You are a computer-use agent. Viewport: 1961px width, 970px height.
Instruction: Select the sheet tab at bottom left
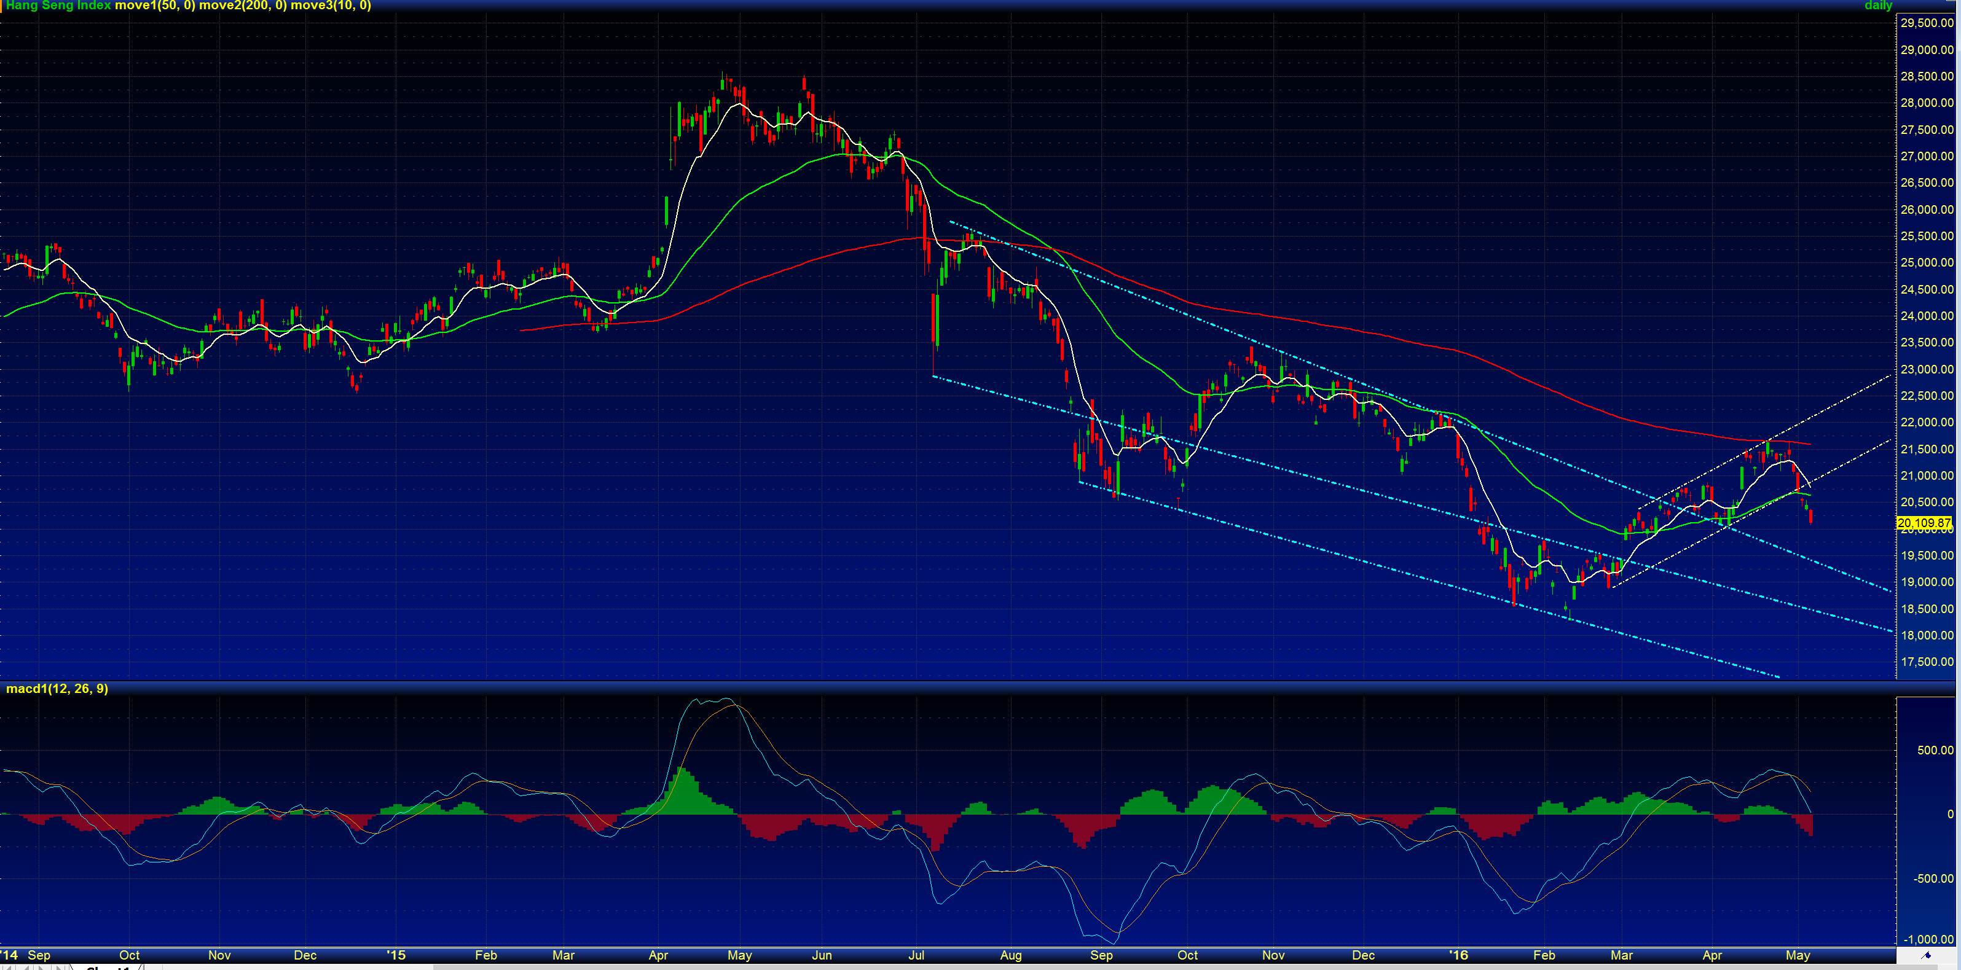tap(106, 968)
